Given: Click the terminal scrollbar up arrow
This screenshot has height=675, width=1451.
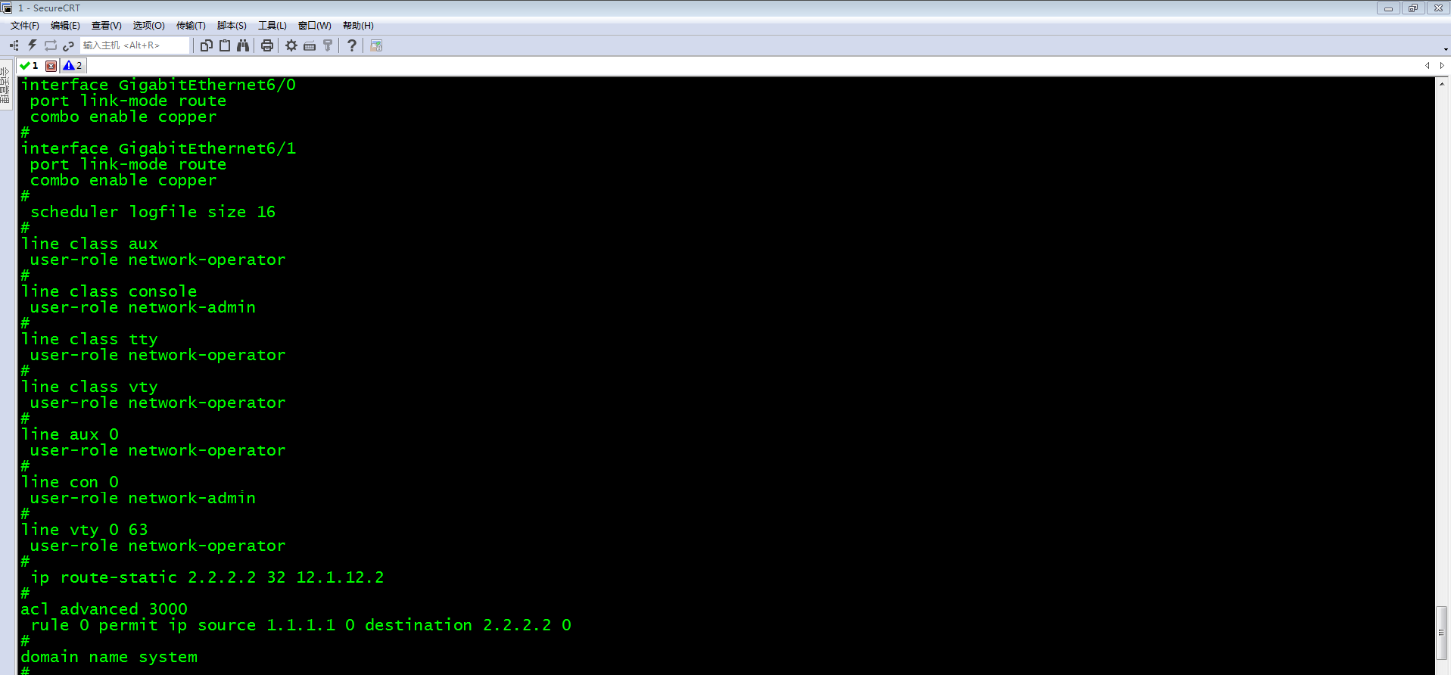Looking at the screenshot, I should pos(1441,83).
